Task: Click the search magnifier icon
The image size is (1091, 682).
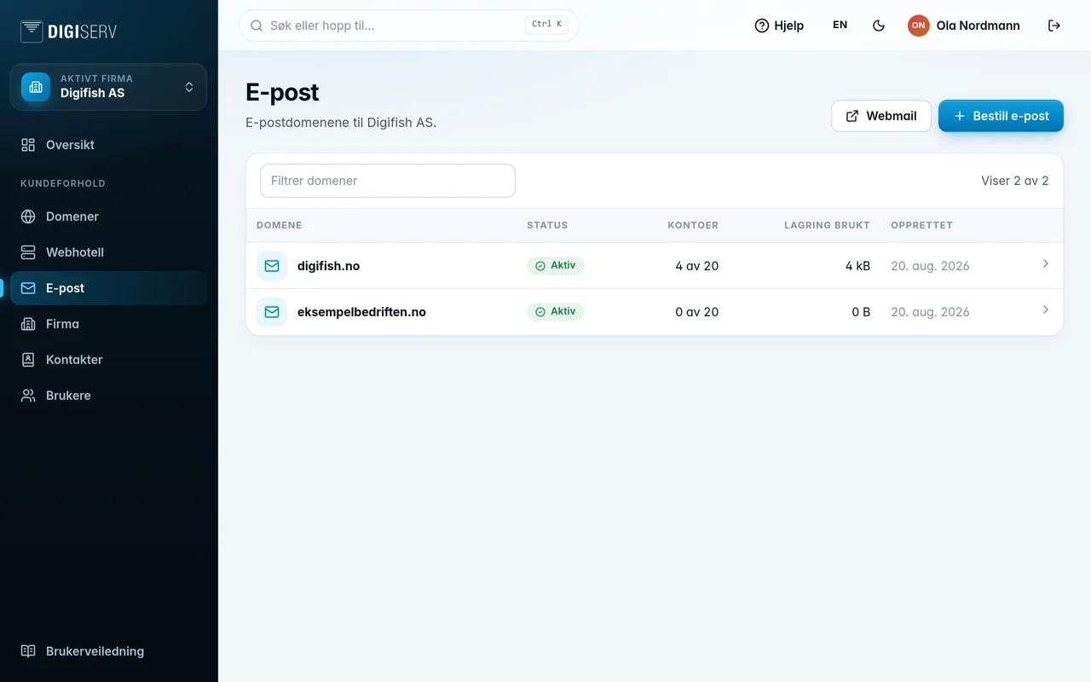Action: 257,26
